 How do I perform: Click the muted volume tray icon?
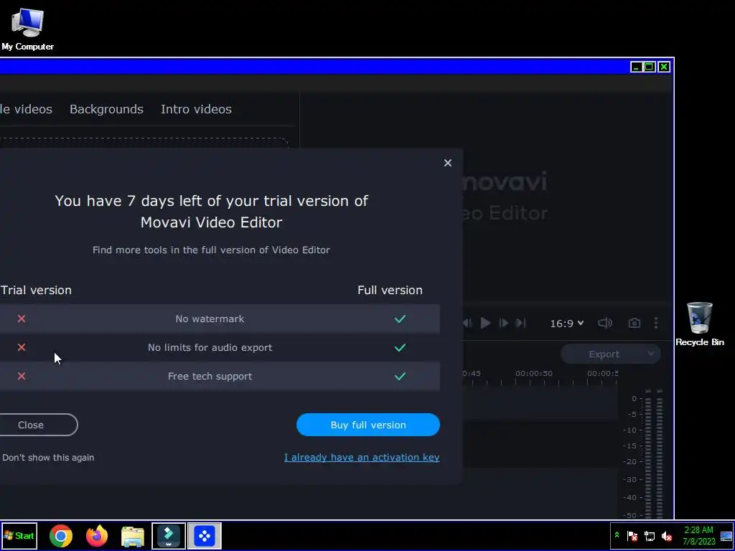point(667,535)
